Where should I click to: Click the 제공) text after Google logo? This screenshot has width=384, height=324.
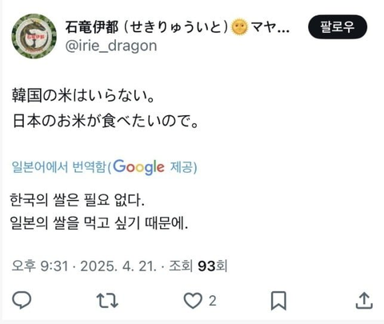point(183,167)
